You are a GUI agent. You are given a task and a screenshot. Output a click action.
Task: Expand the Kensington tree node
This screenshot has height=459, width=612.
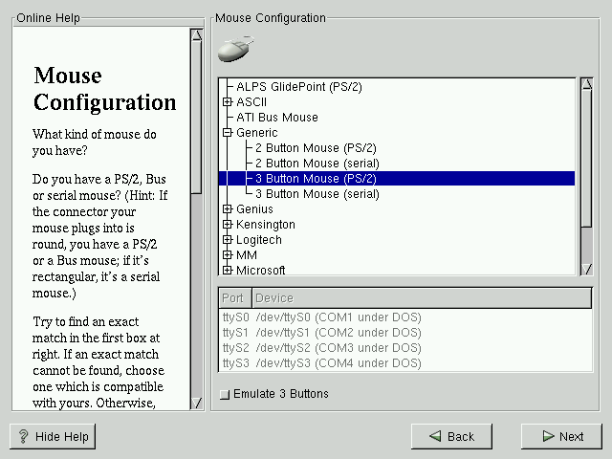228,225
